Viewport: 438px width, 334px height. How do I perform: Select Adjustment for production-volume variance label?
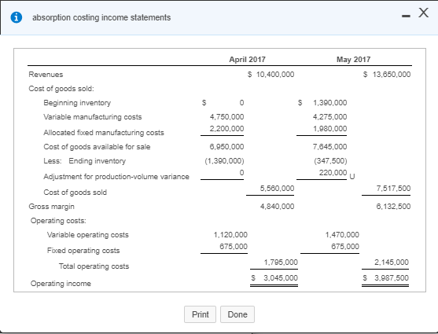(x=116, y=177)
